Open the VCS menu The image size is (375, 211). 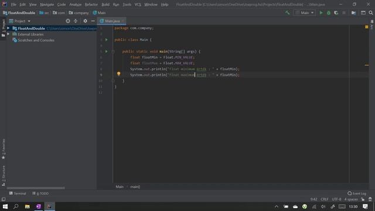(138, 4)
